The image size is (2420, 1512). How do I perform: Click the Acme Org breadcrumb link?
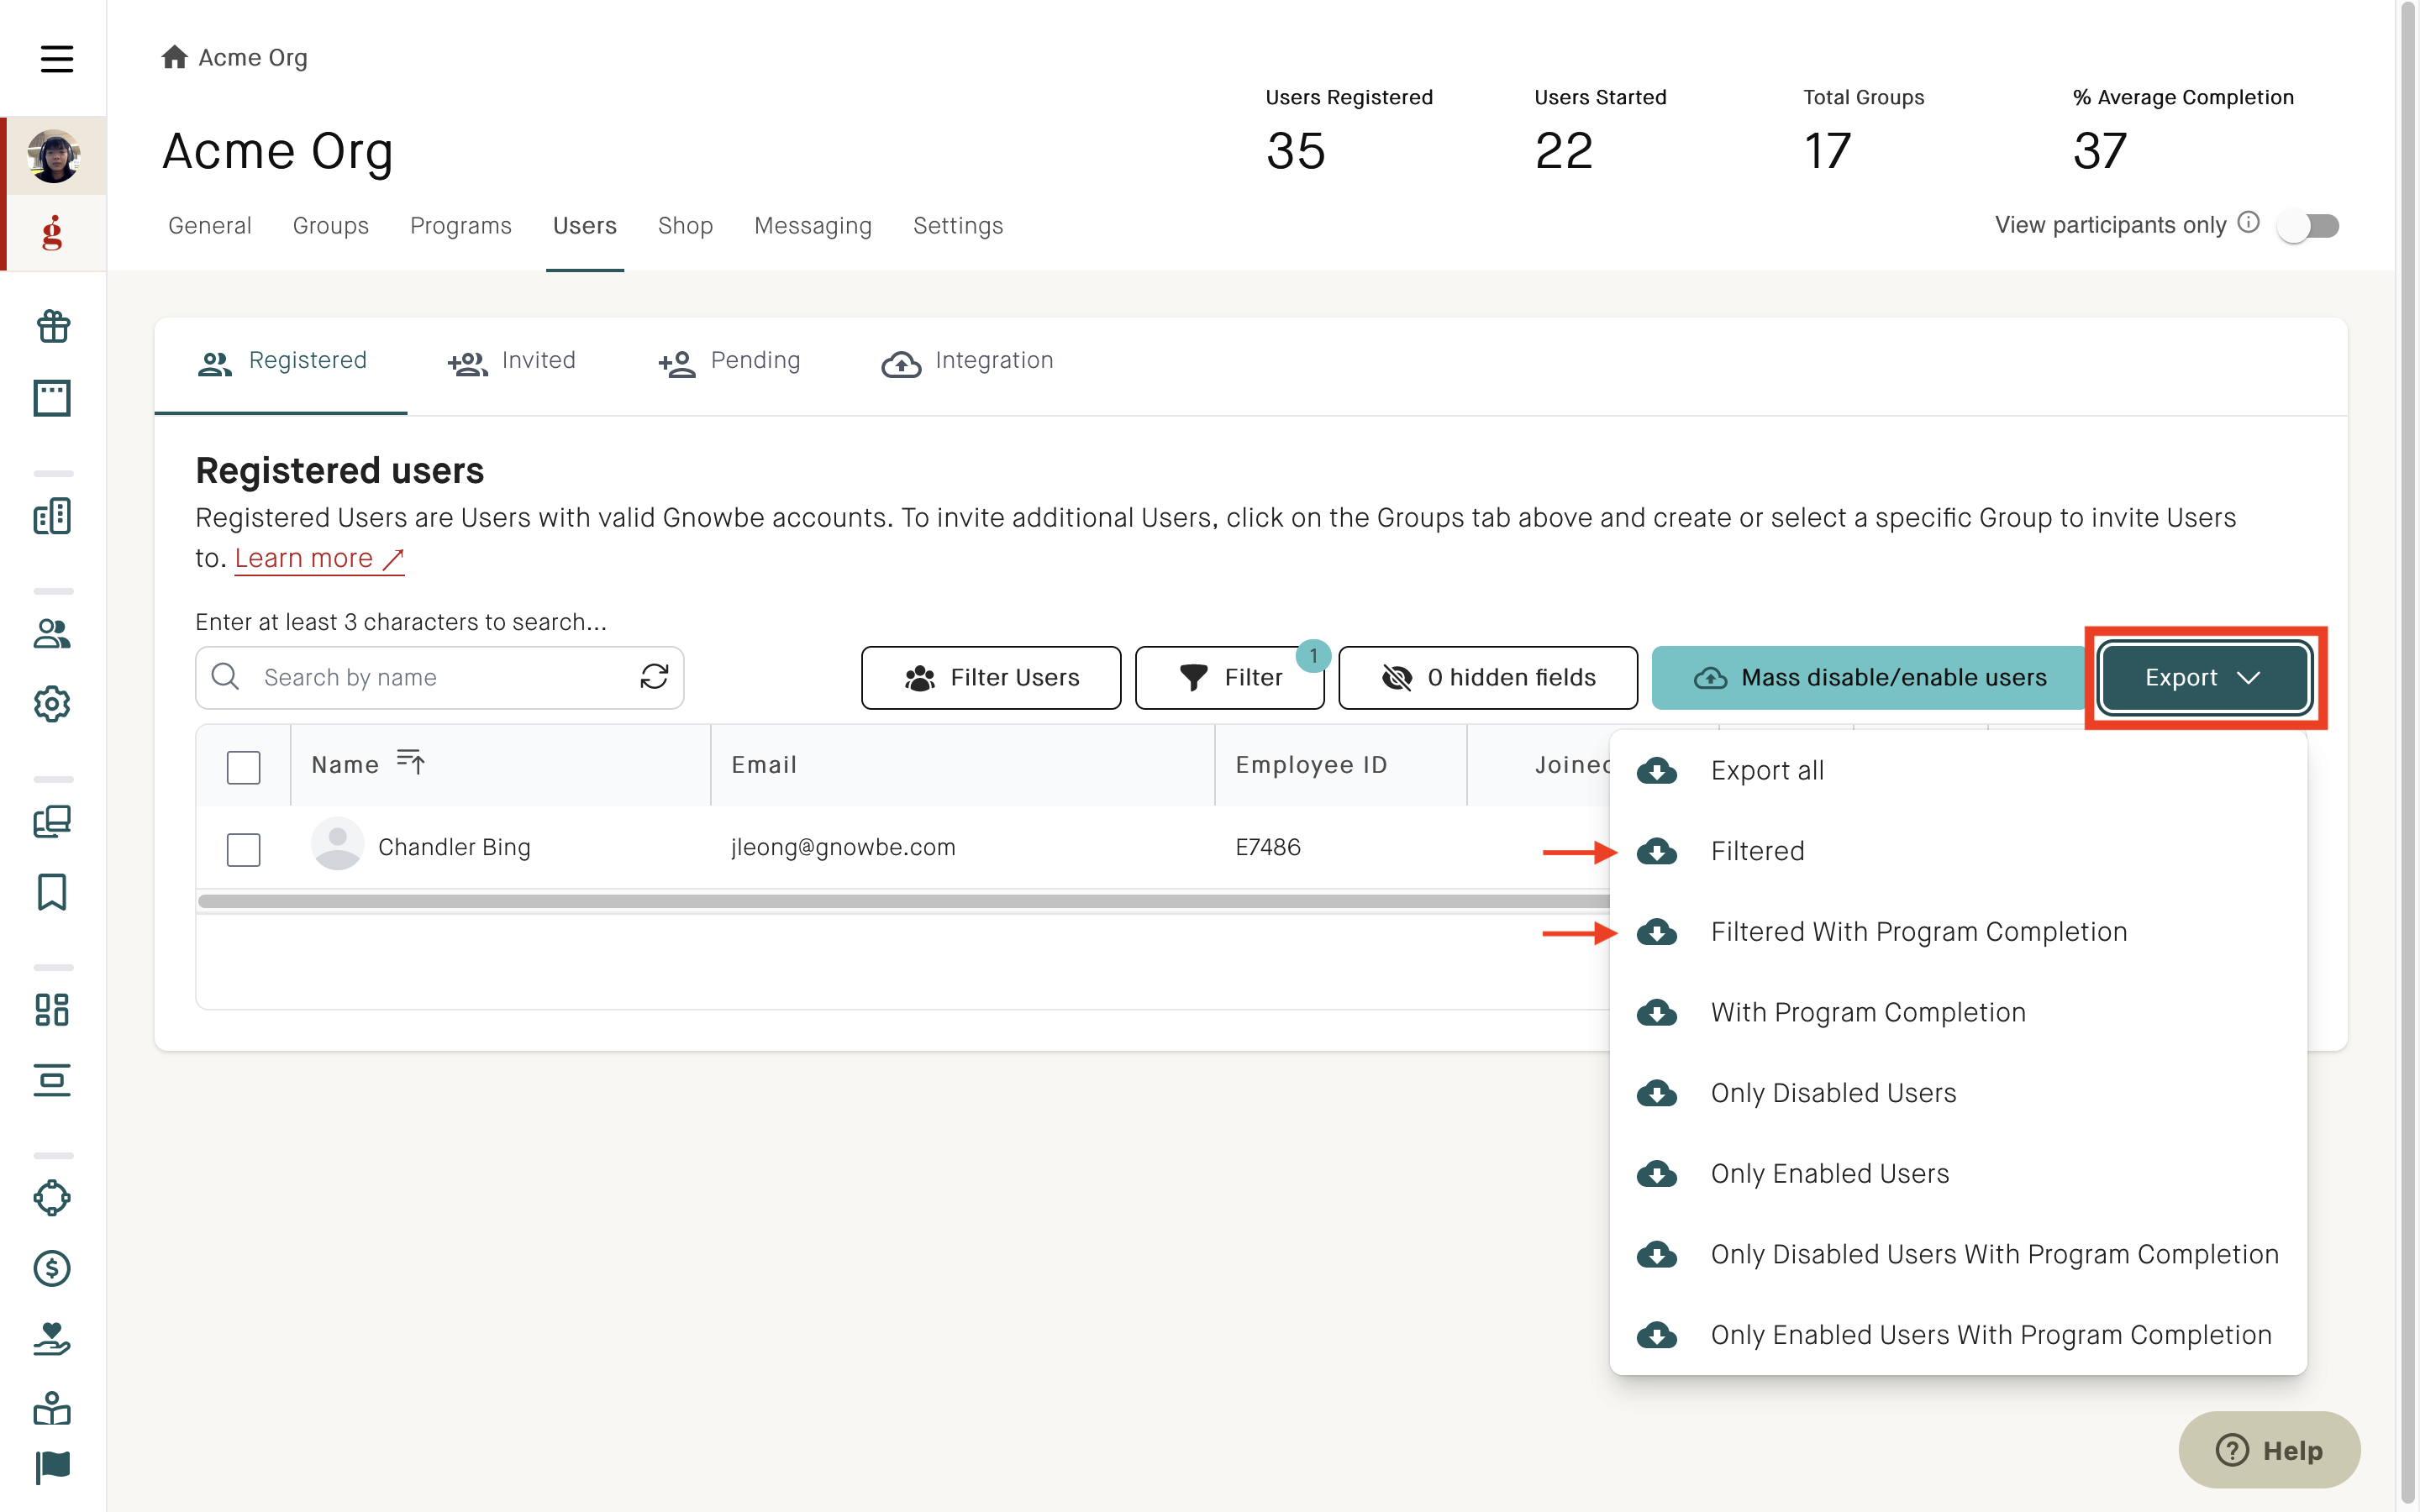pyautogui.click(x=253, y=57)
